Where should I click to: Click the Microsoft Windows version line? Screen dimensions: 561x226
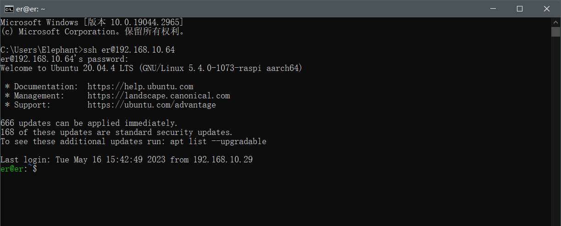click(x=92, y=22)
